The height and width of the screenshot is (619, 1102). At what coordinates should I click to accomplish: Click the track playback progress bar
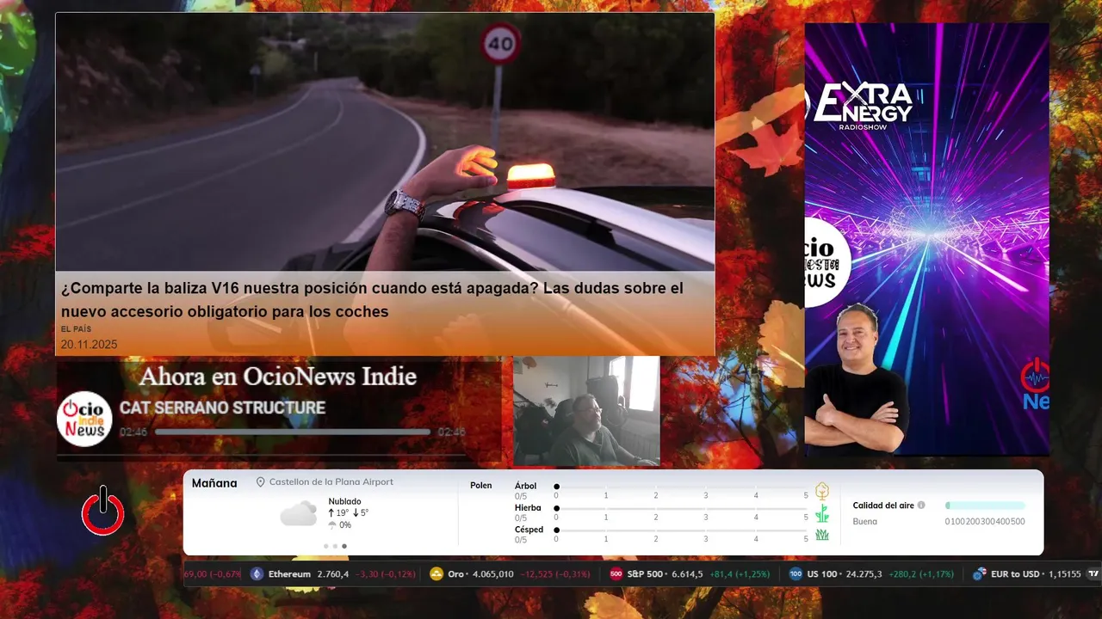[x=293, y=432]
